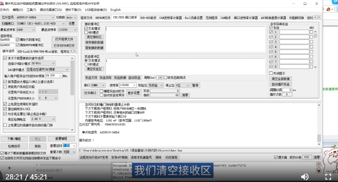Click the fullscreen icon in video player
Screen dimensions: 338x182
(x=328, y=177)
